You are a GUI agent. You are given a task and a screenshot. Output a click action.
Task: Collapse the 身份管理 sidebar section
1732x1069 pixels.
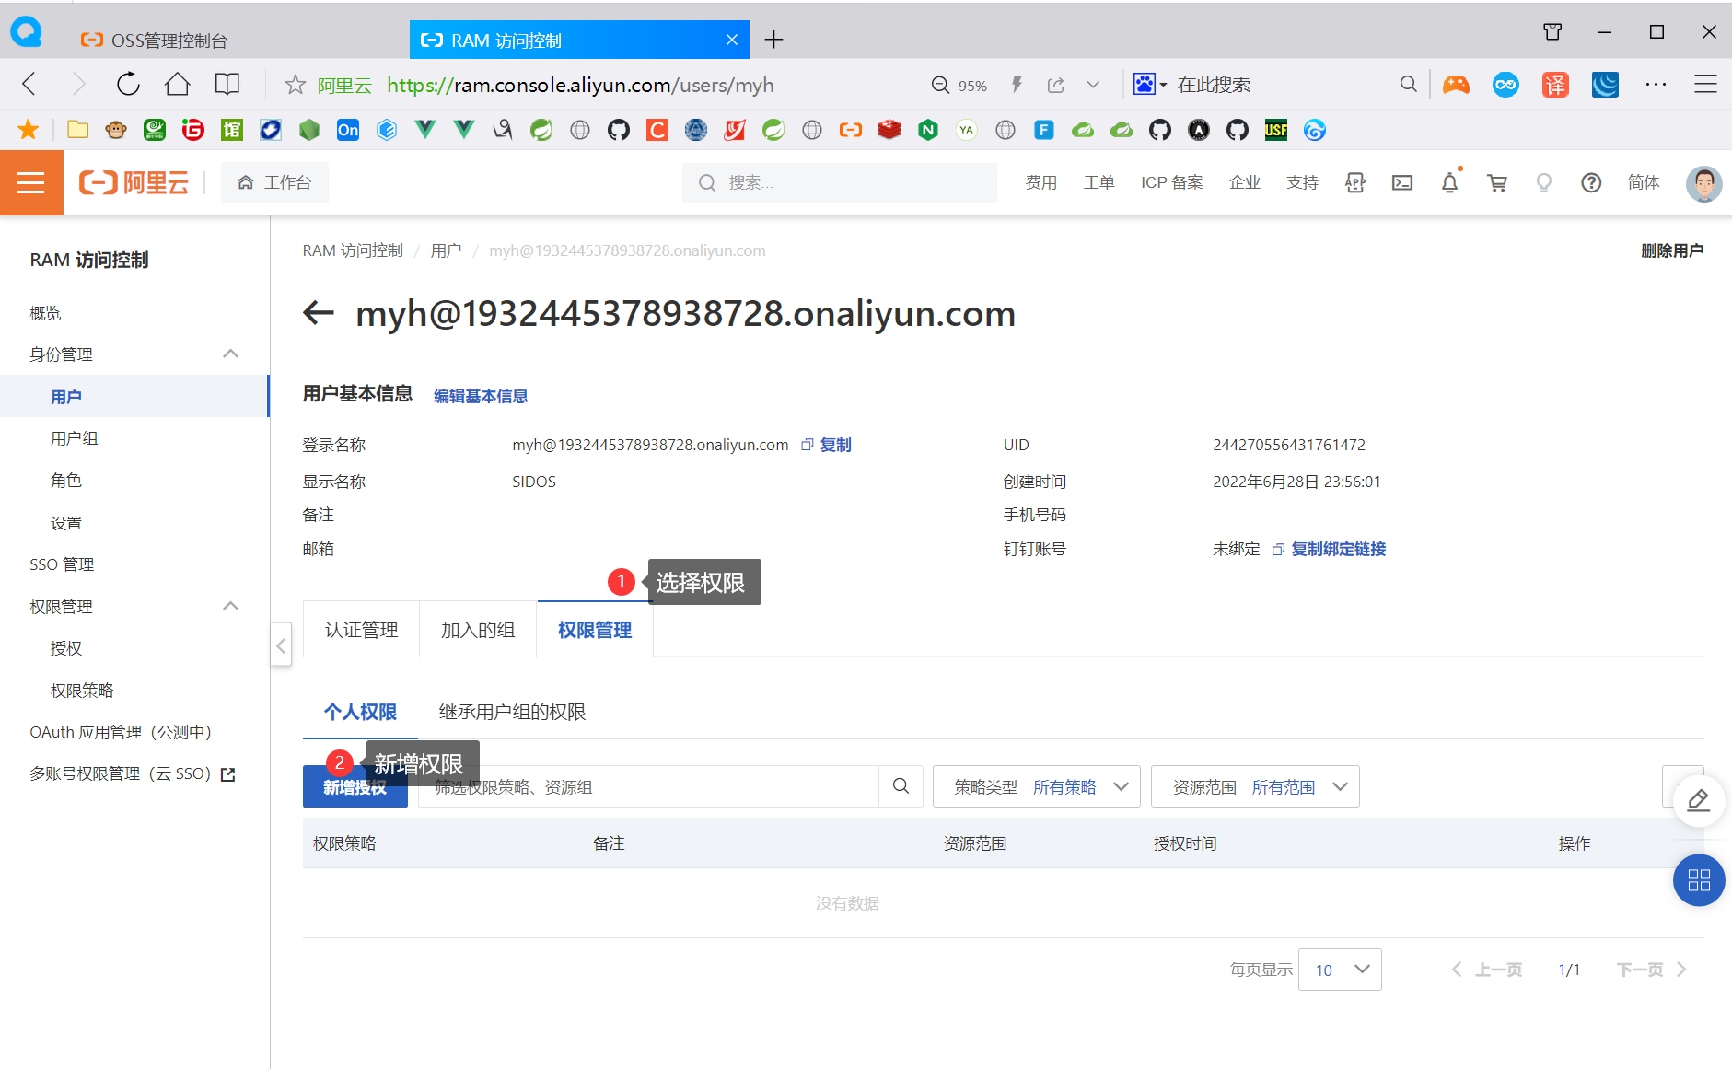point(230,354)
